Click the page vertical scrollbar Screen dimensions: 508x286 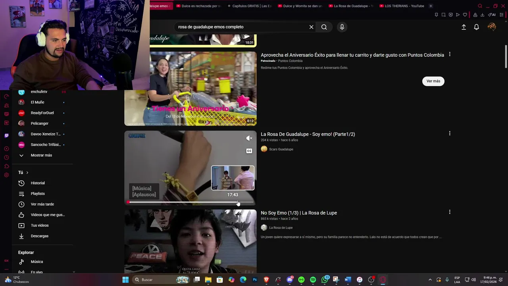[x=506, y=57]
